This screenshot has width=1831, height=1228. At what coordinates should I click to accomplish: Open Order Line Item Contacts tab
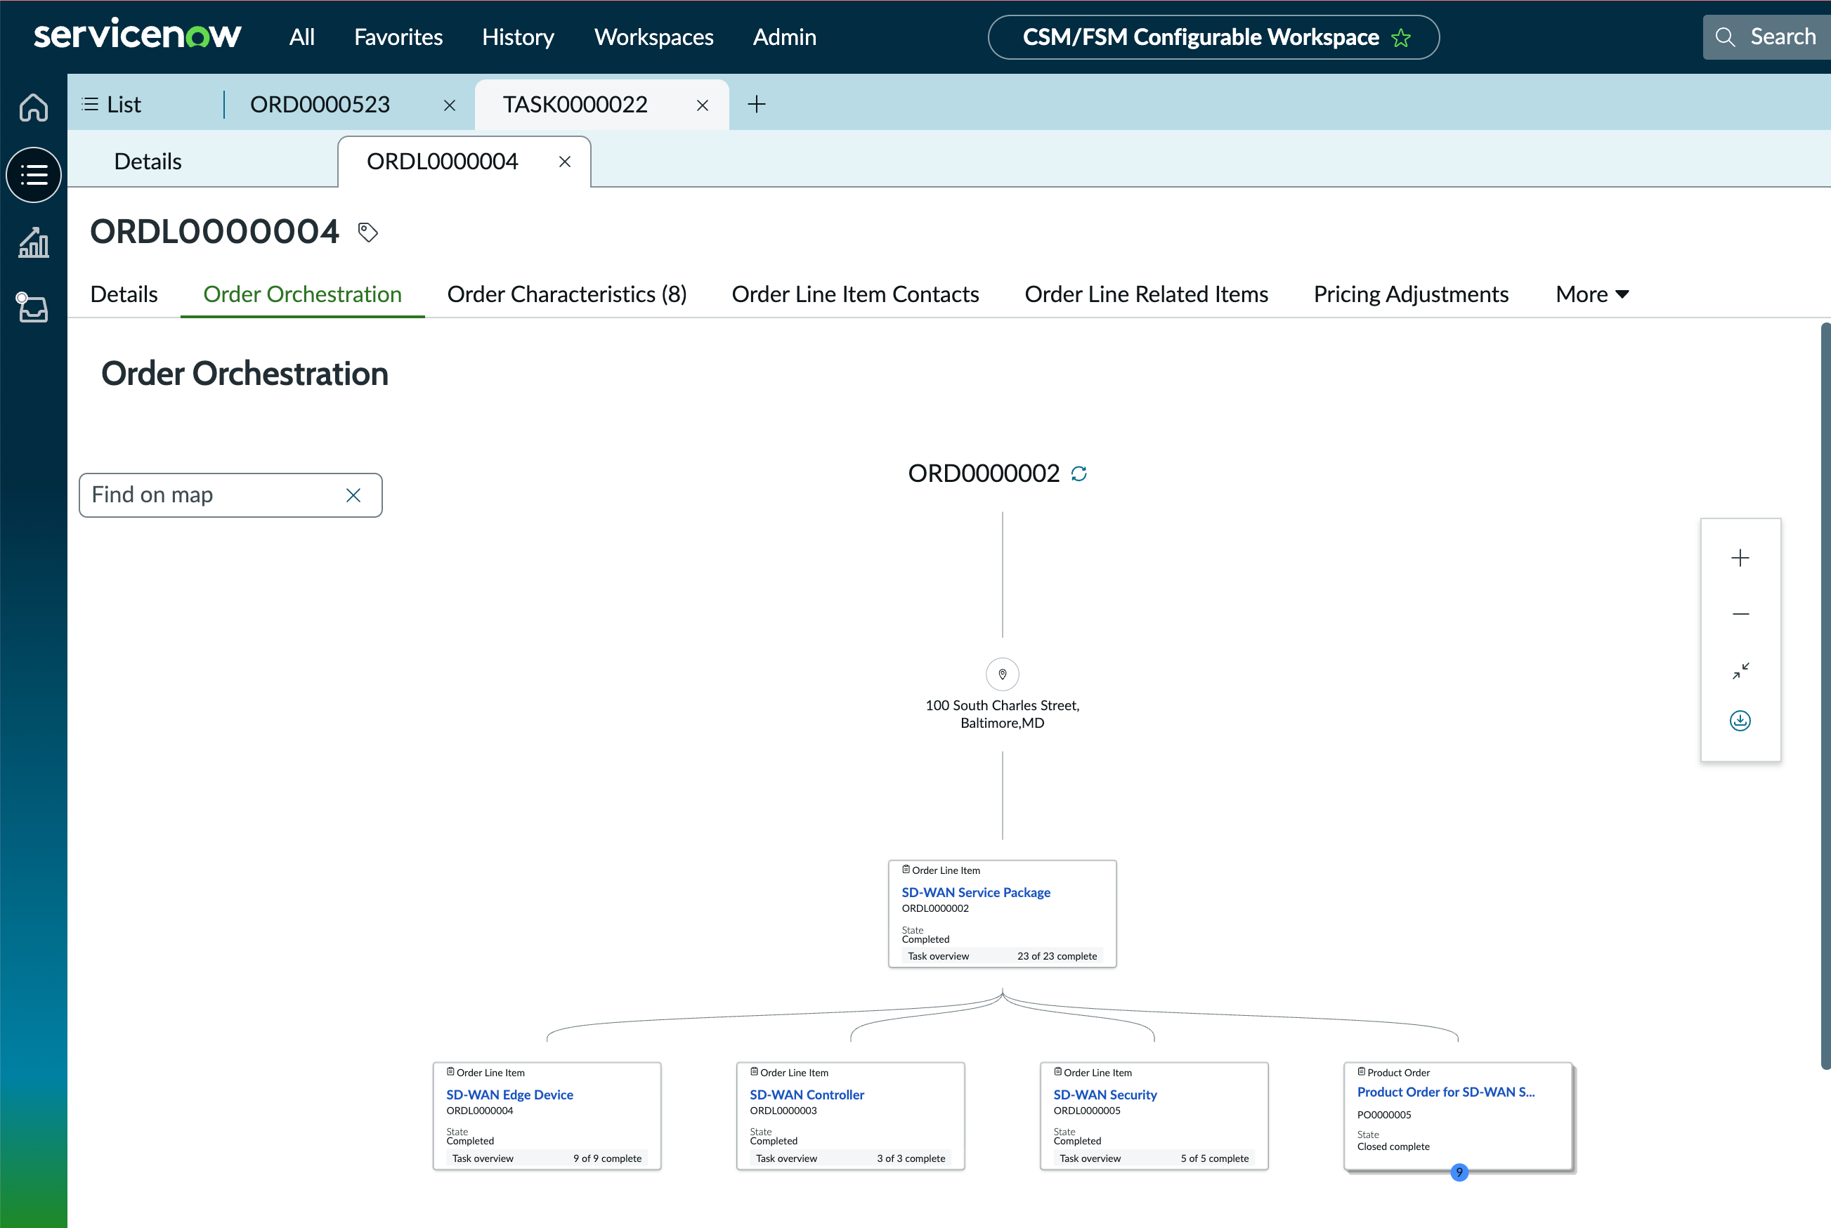[x=855, y=294]
